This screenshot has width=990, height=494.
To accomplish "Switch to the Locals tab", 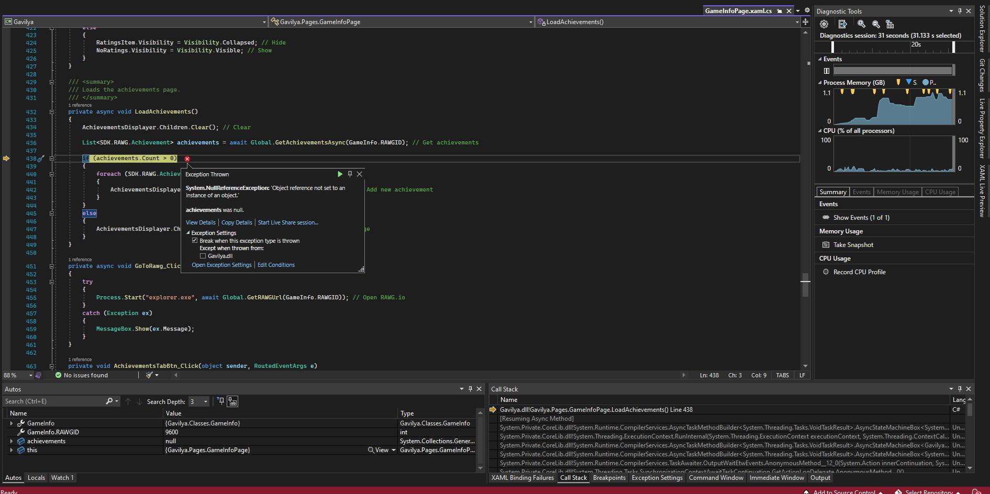I will 36,478.
